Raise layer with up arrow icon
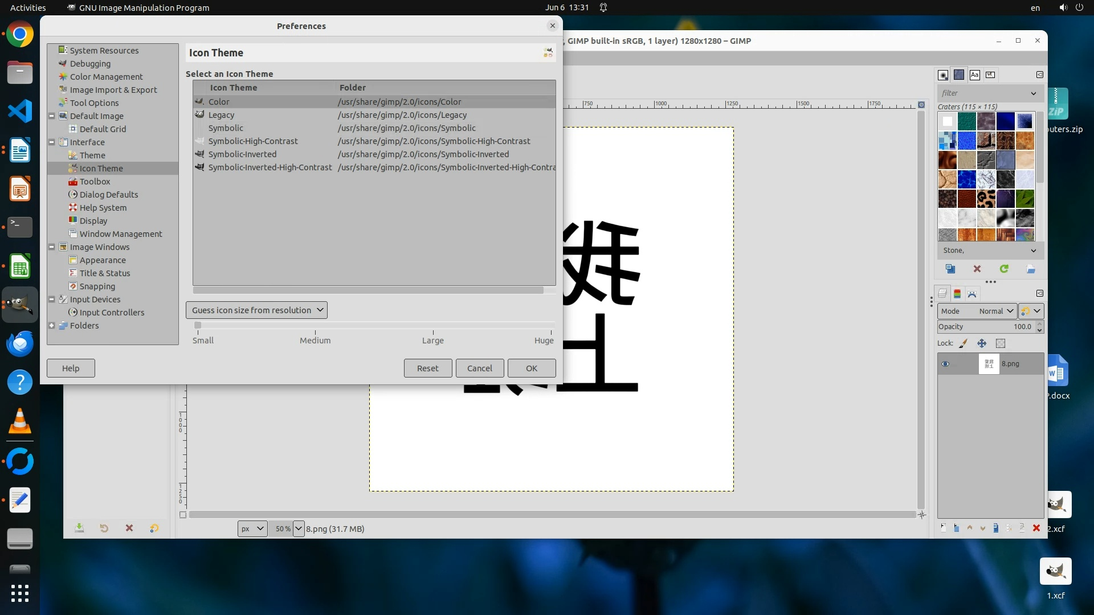1094x615 pixels. [970, 528]
